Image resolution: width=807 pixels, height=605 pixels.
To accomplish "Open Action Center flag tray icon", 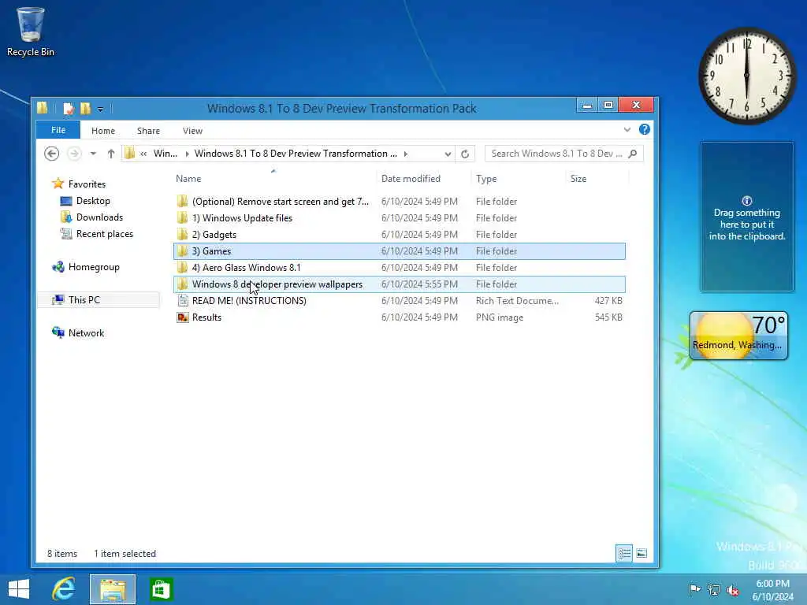I will (x=694, y=589).
